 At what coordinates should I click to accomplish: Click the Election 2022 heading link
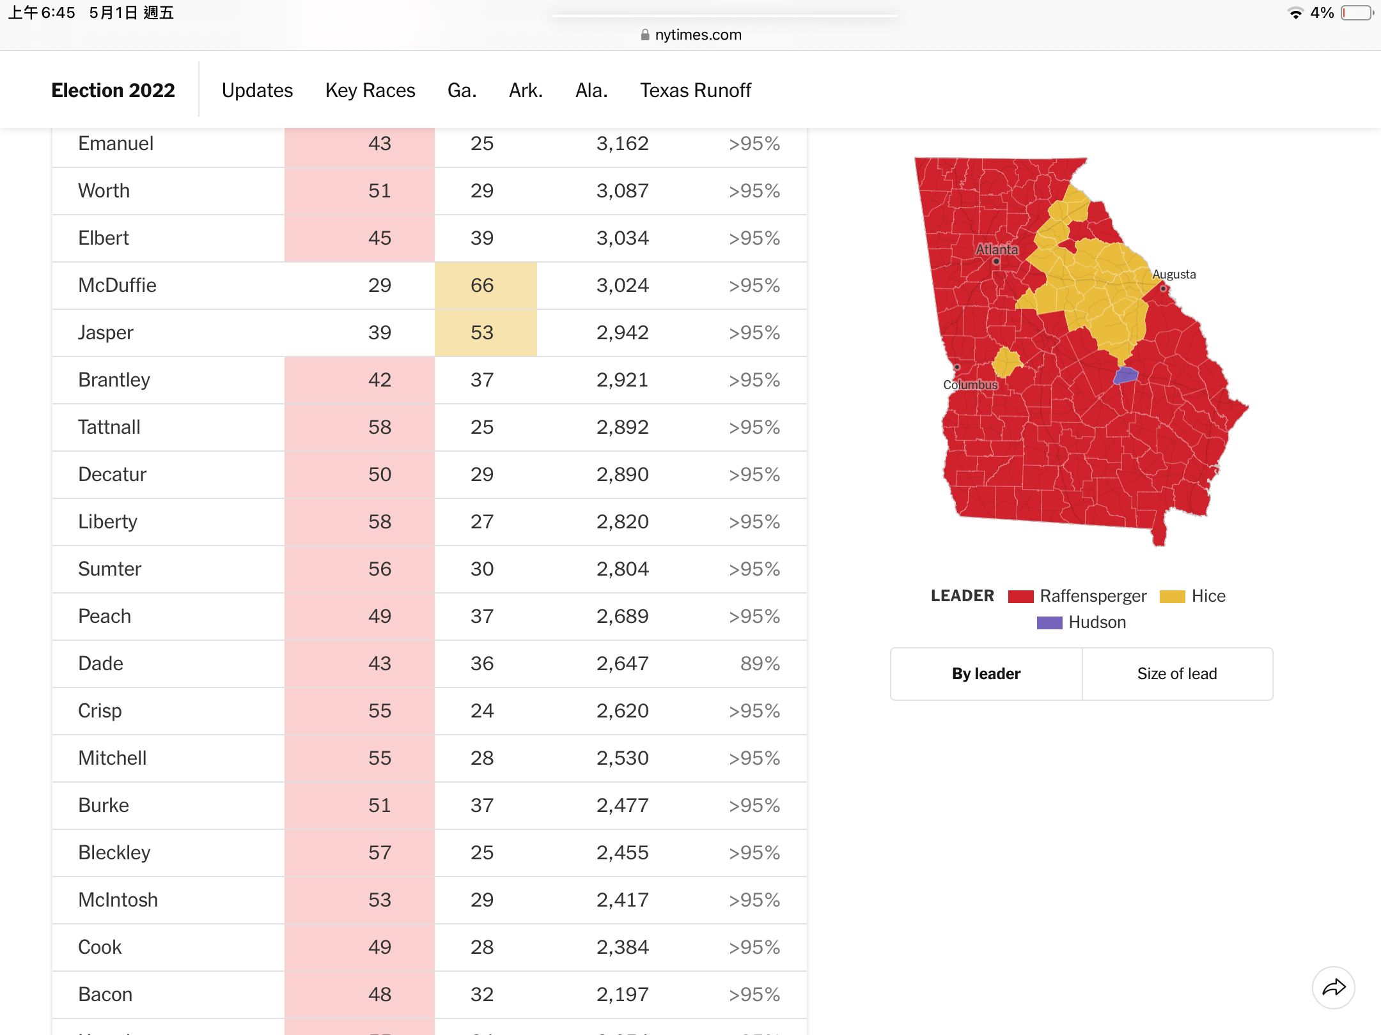tap(113, 90)
